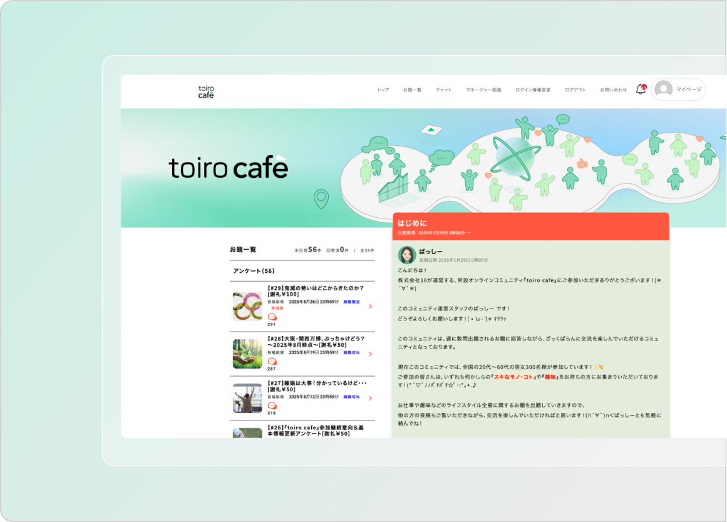Click the ログアウト link

[575, 90]
